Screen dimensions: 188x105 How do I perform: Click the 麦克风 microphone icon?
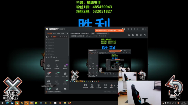(x=112, y=86)
